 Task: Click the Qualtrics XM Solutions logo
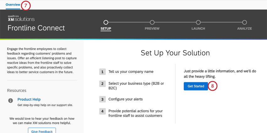click(21, 18)
